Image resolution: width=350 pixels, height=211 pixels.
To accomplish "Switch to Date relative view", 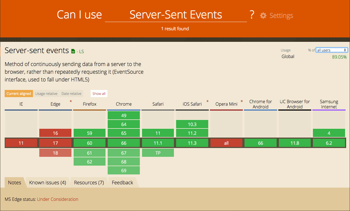I will click(x=71, y=94).
